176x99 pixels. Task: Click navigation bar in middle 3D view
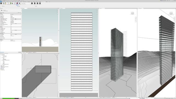pyautogui.click(x=136, y=20)
